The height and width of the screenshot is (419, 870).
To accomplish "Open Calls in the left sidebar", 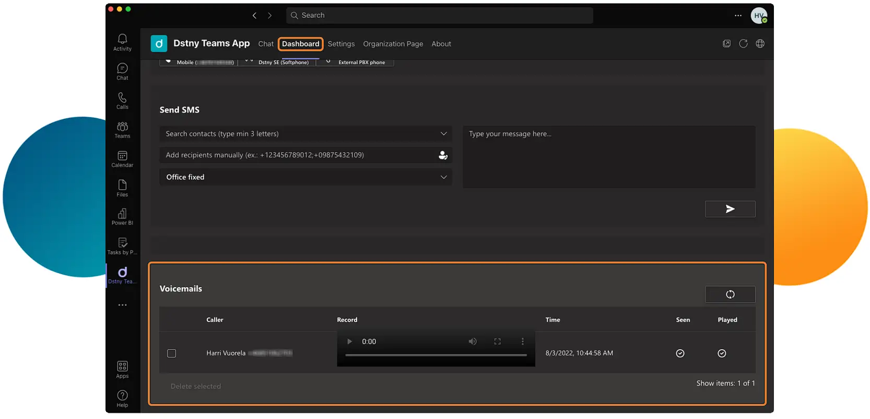I will click(x=122, y=101).
